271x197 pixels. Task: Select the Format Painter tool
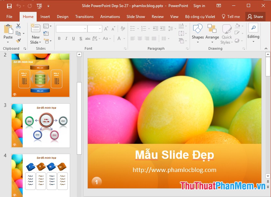click(18, 41)
